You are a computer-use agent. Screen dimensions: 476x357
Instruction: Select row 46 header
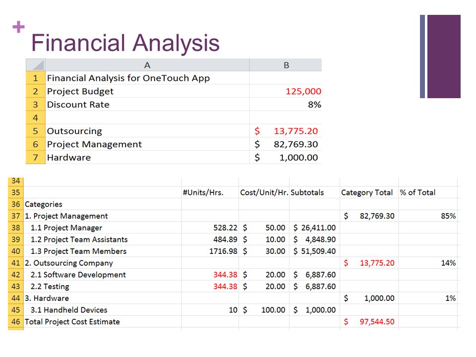click(x=16, y=322)
